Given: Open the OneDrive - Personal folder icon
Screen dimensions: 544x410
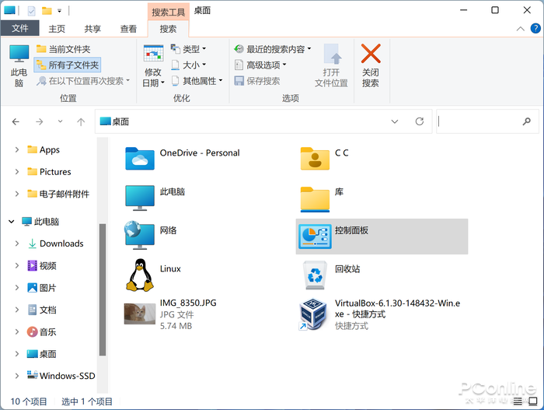Looking at the screenshot, I should click(x=139, y=159).
